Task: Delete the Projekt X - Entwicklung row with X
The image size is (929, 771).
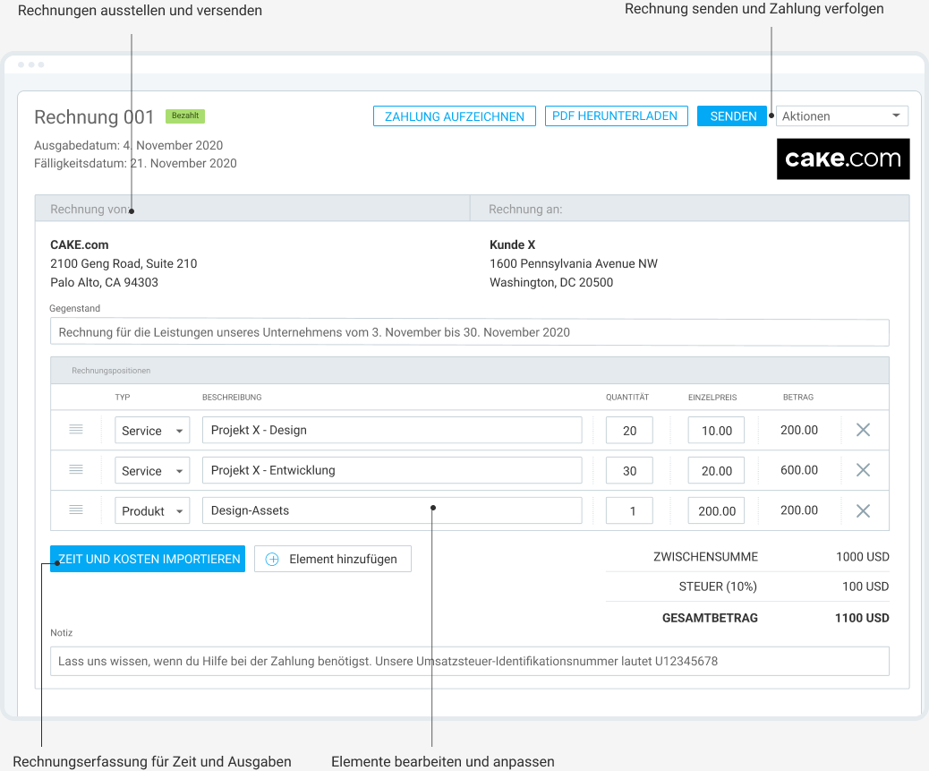Action: (863, 469)
